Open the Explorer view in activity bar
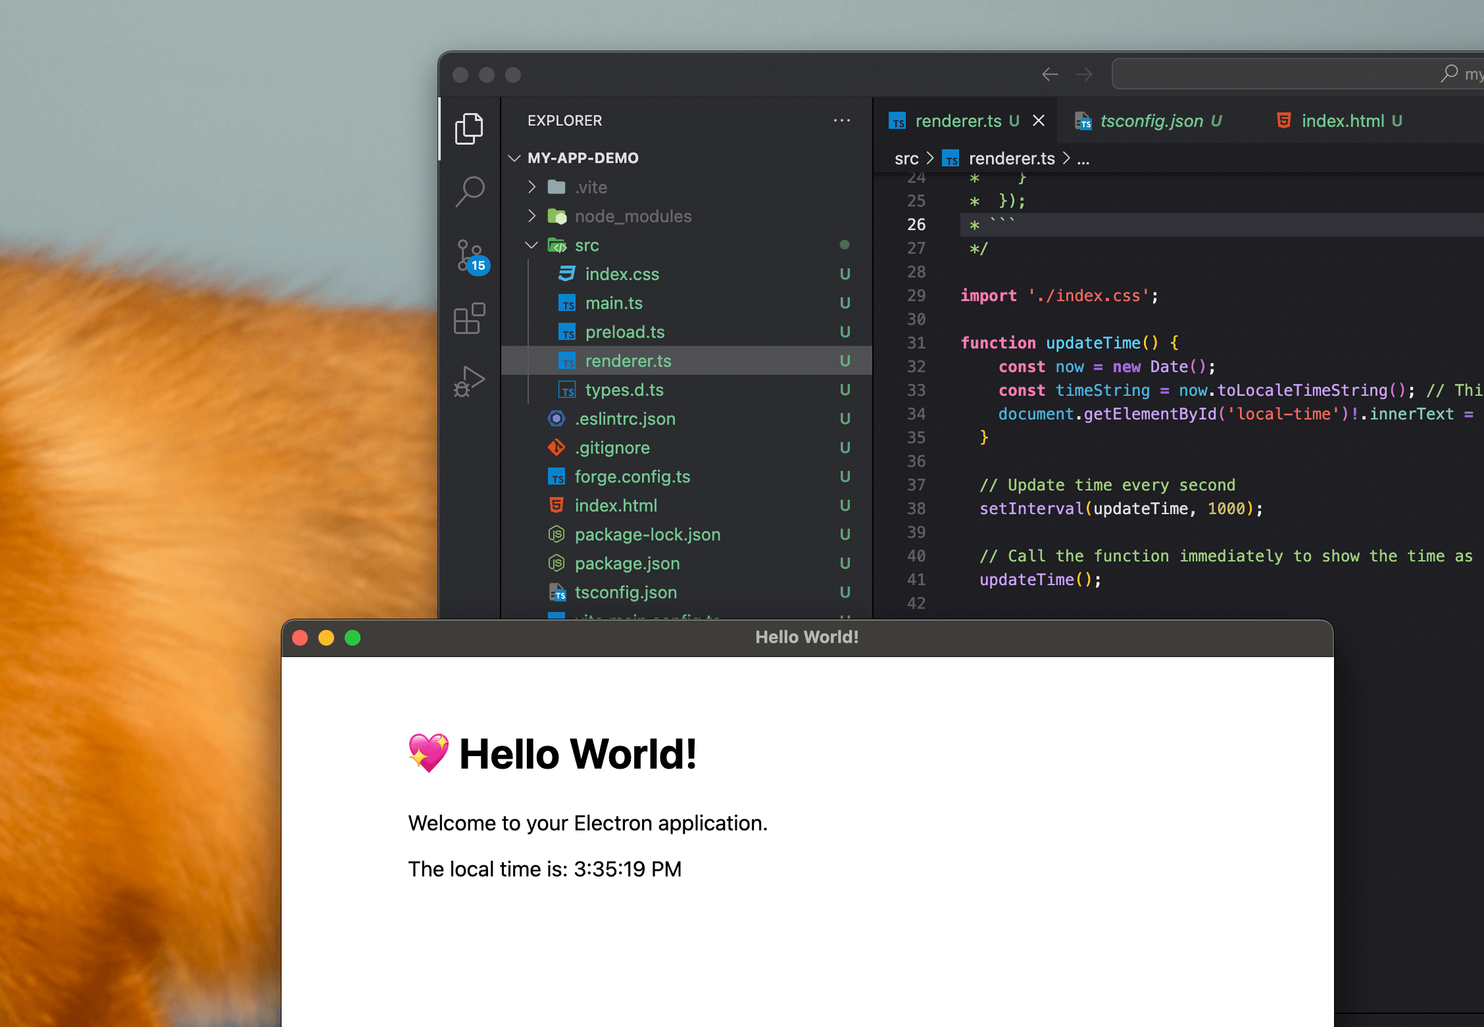Image resolution: width=1484 pixels, height=1027 pixels. 469,128
